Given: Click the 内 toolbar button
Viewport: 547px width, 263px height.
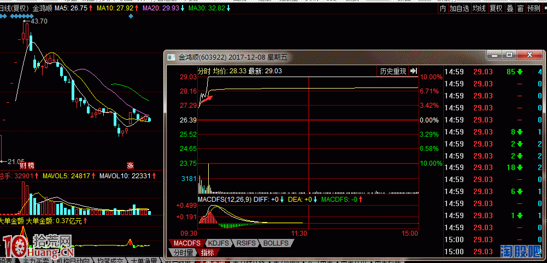Looking at the screenshot, I should [443, 8].
